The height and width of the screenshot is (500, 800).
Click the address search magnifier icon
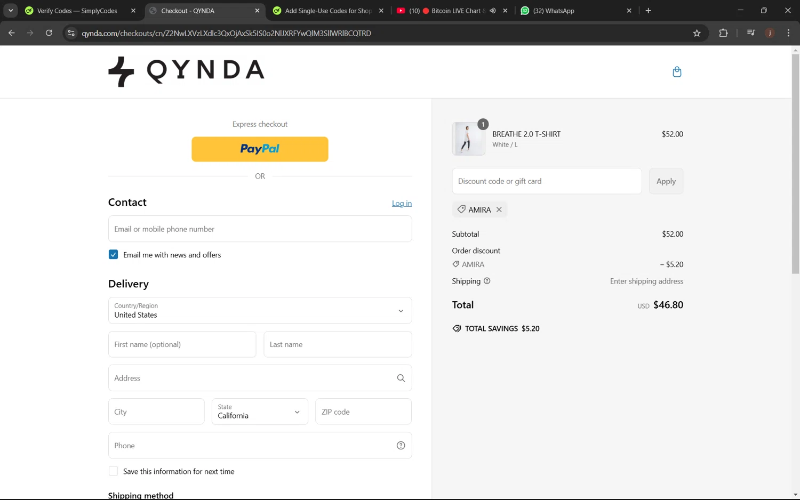pyautogui.click(x=401, y=378)
